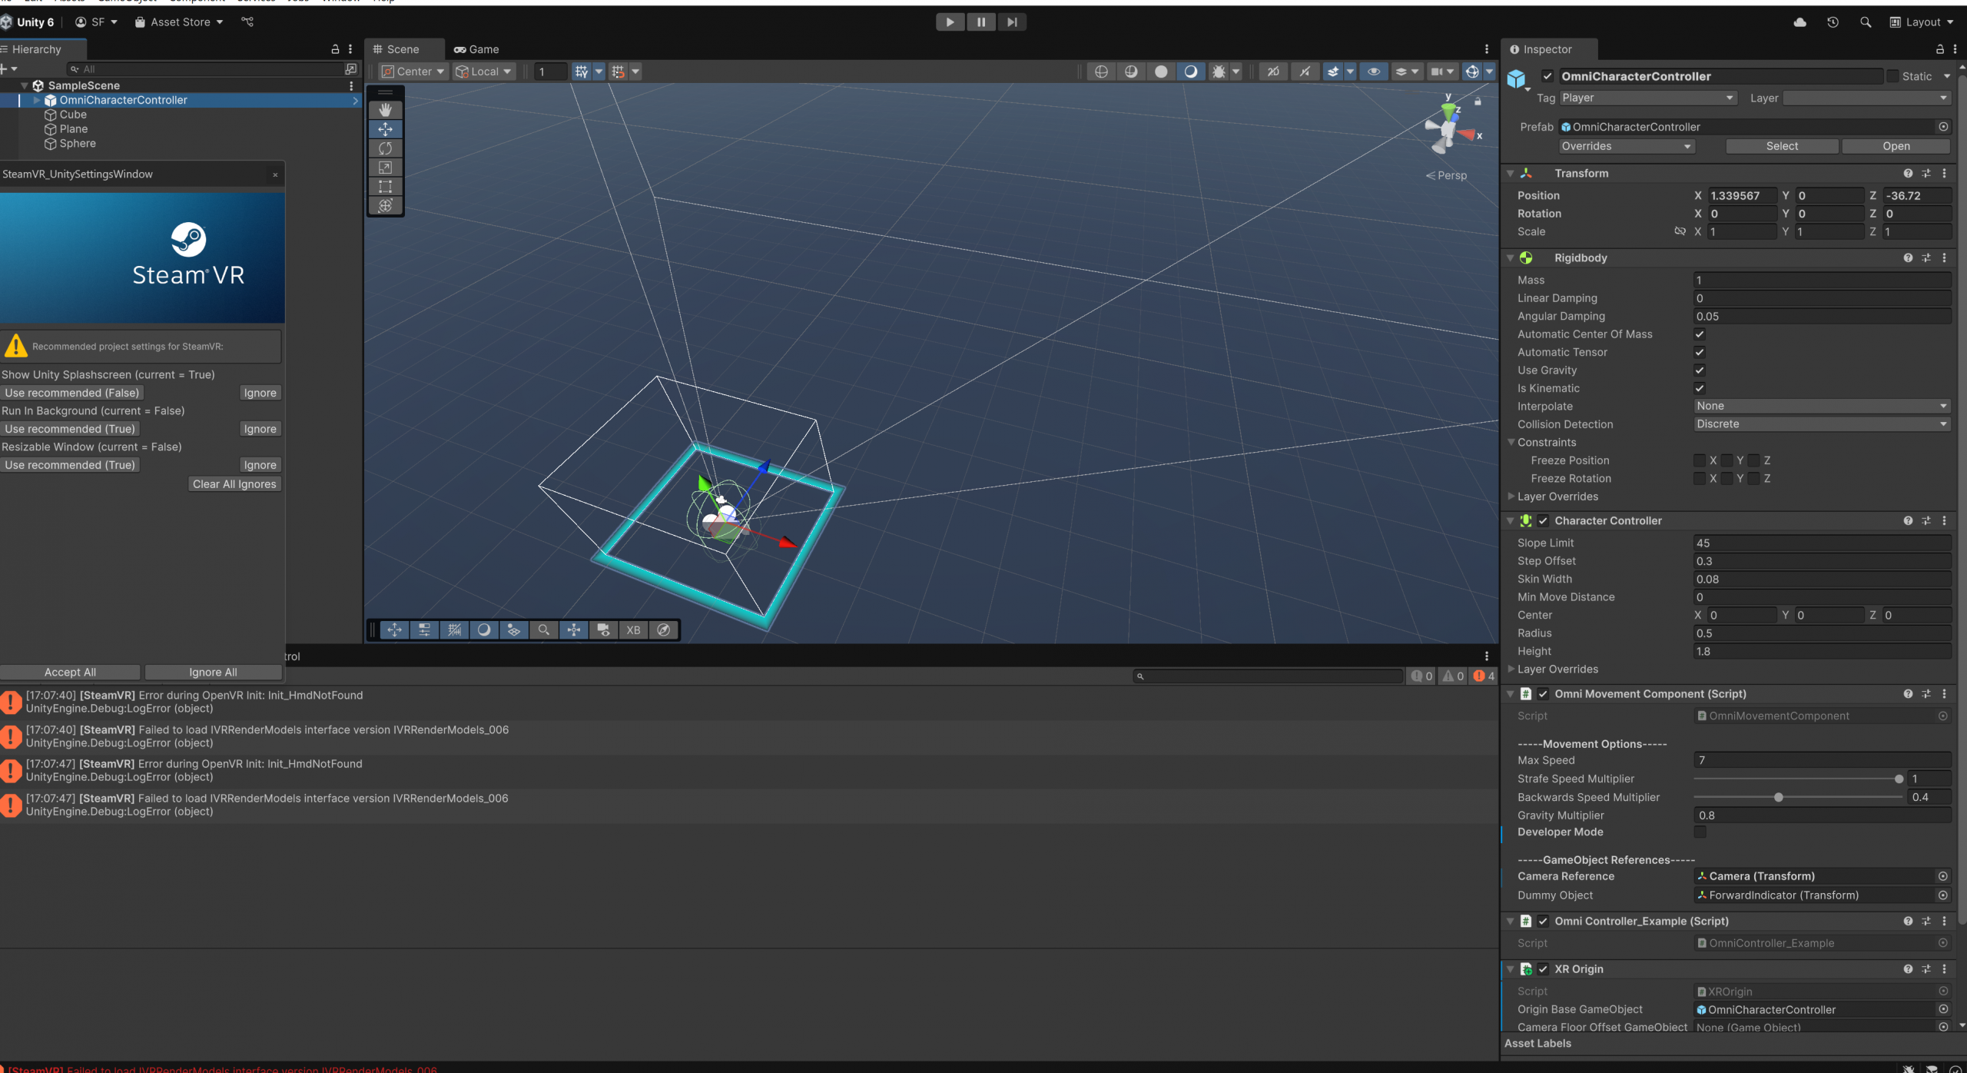Open the undo history icon
Image resolution: width=1967 pixels, height=1073 pixels.
pyautogui.click(x=1833, y=22)
